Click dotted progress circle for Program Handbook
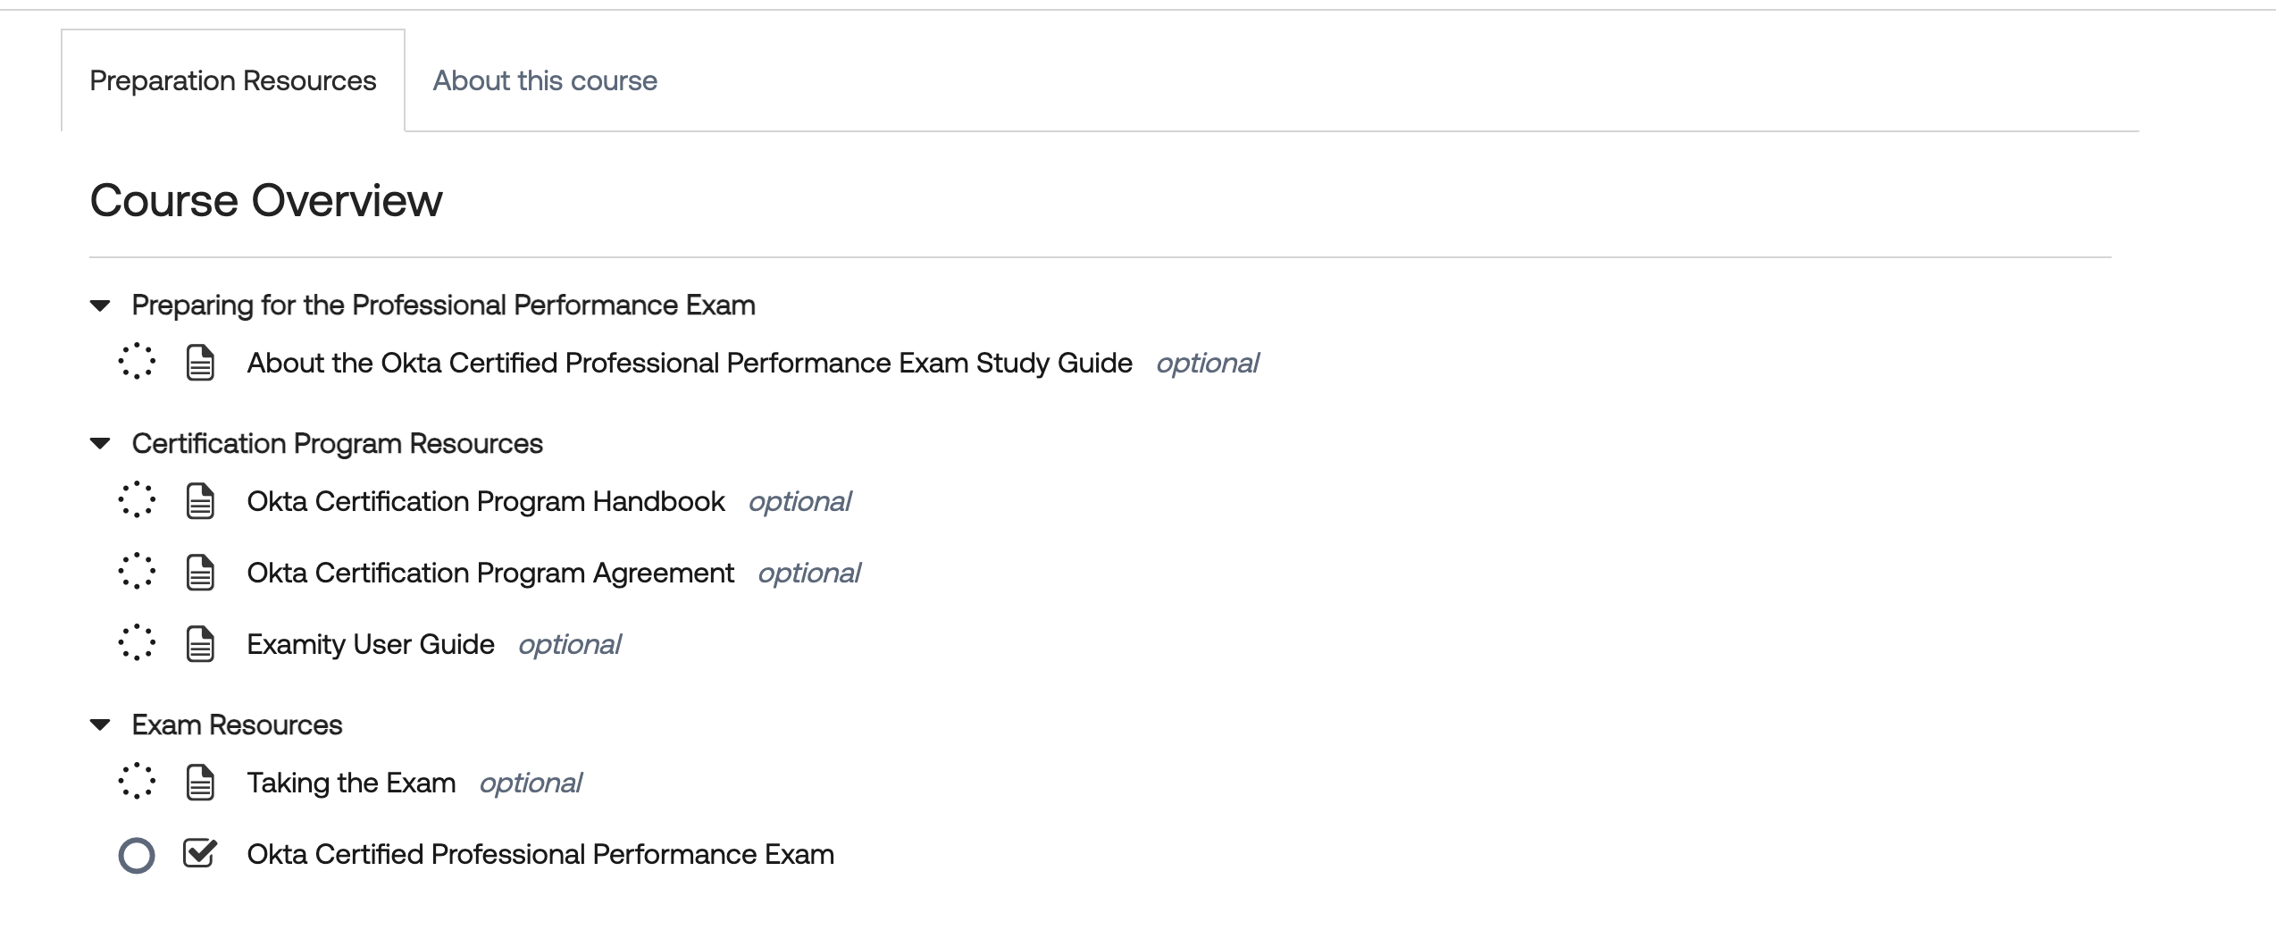The image size is (2276, 938). [x=137, y=500]
